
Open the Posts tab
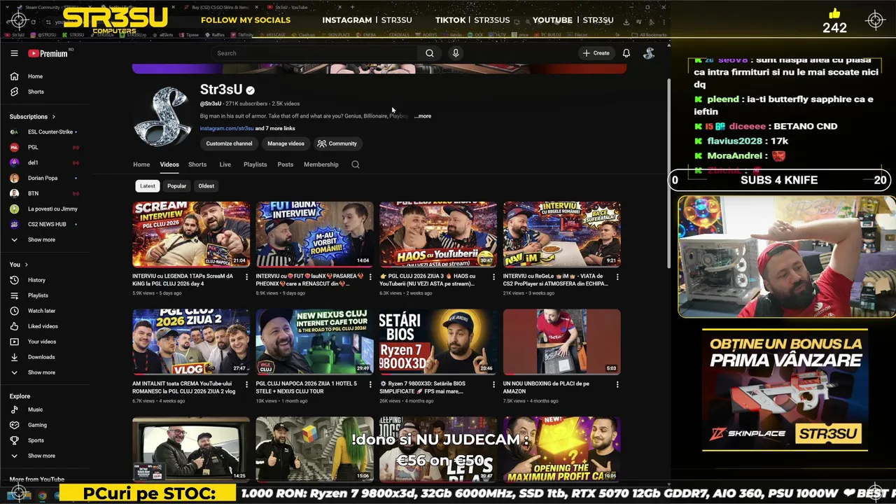pyautogui.click(x=285, y=164)
